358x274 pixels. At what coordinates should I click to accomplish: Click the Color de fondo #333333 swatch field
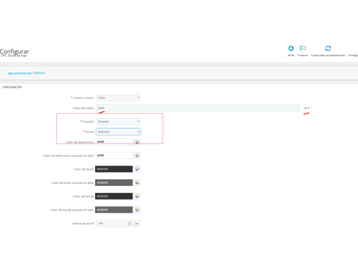coord(114,169)
